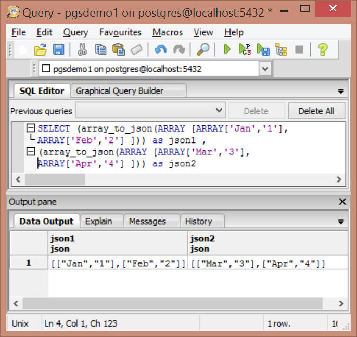Image resolution: width=357 pixels, height=337 pixels.
Task: Click the SQL editor scroll right arrow
Action: [x=339, y=179]
